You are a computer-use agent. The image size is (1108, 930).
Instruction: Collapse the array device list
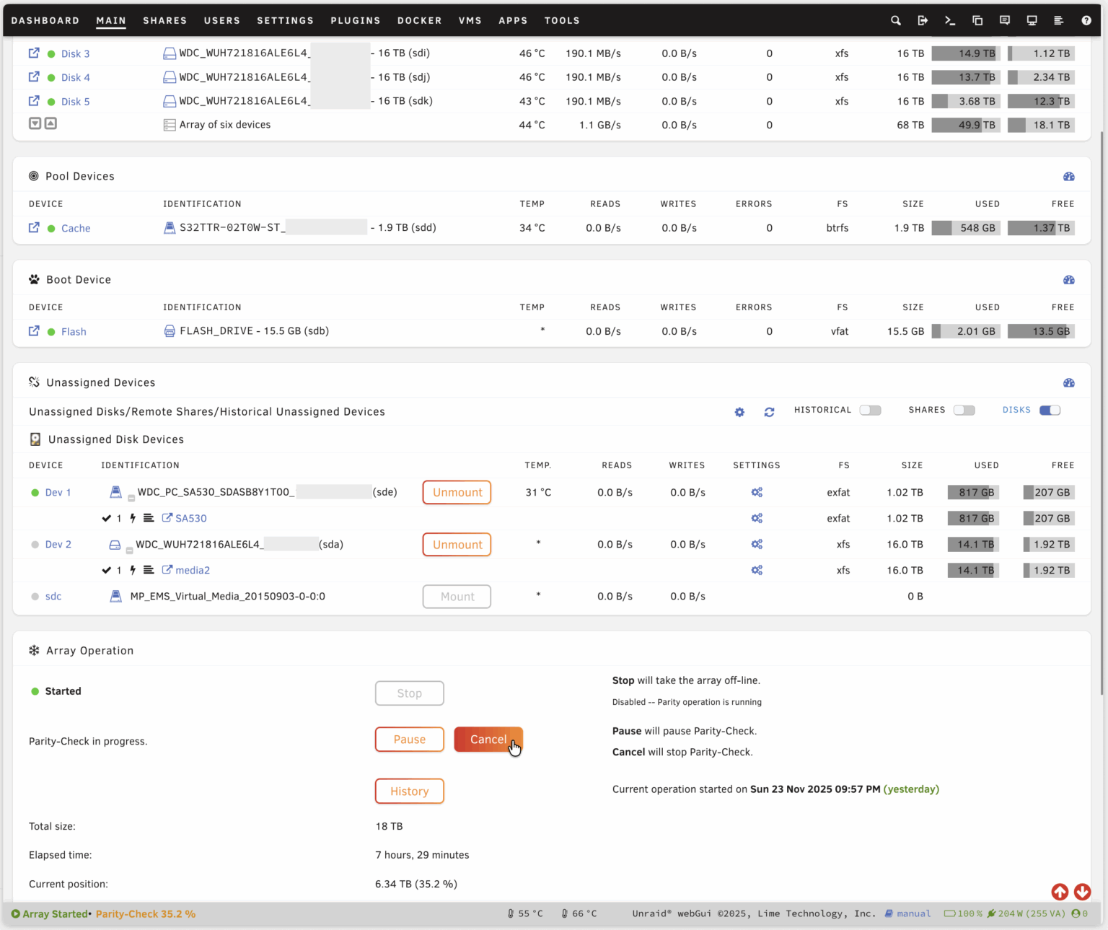[x=35, y=123]
